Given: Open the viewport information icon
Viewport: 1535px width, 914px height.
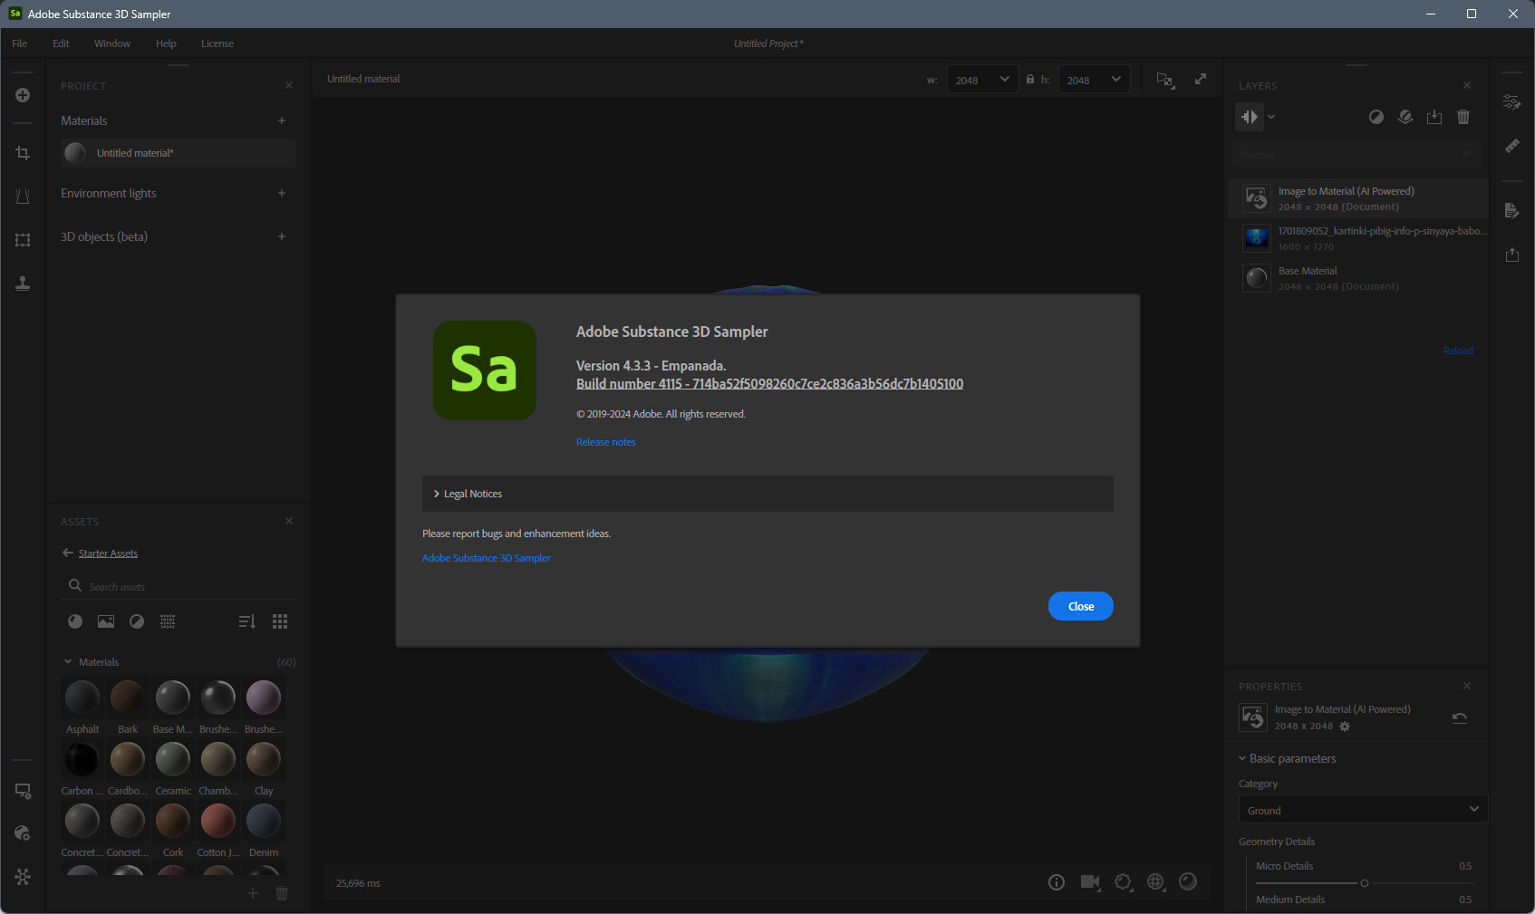Looking at the screenshot, I should tap(1057, 882).
